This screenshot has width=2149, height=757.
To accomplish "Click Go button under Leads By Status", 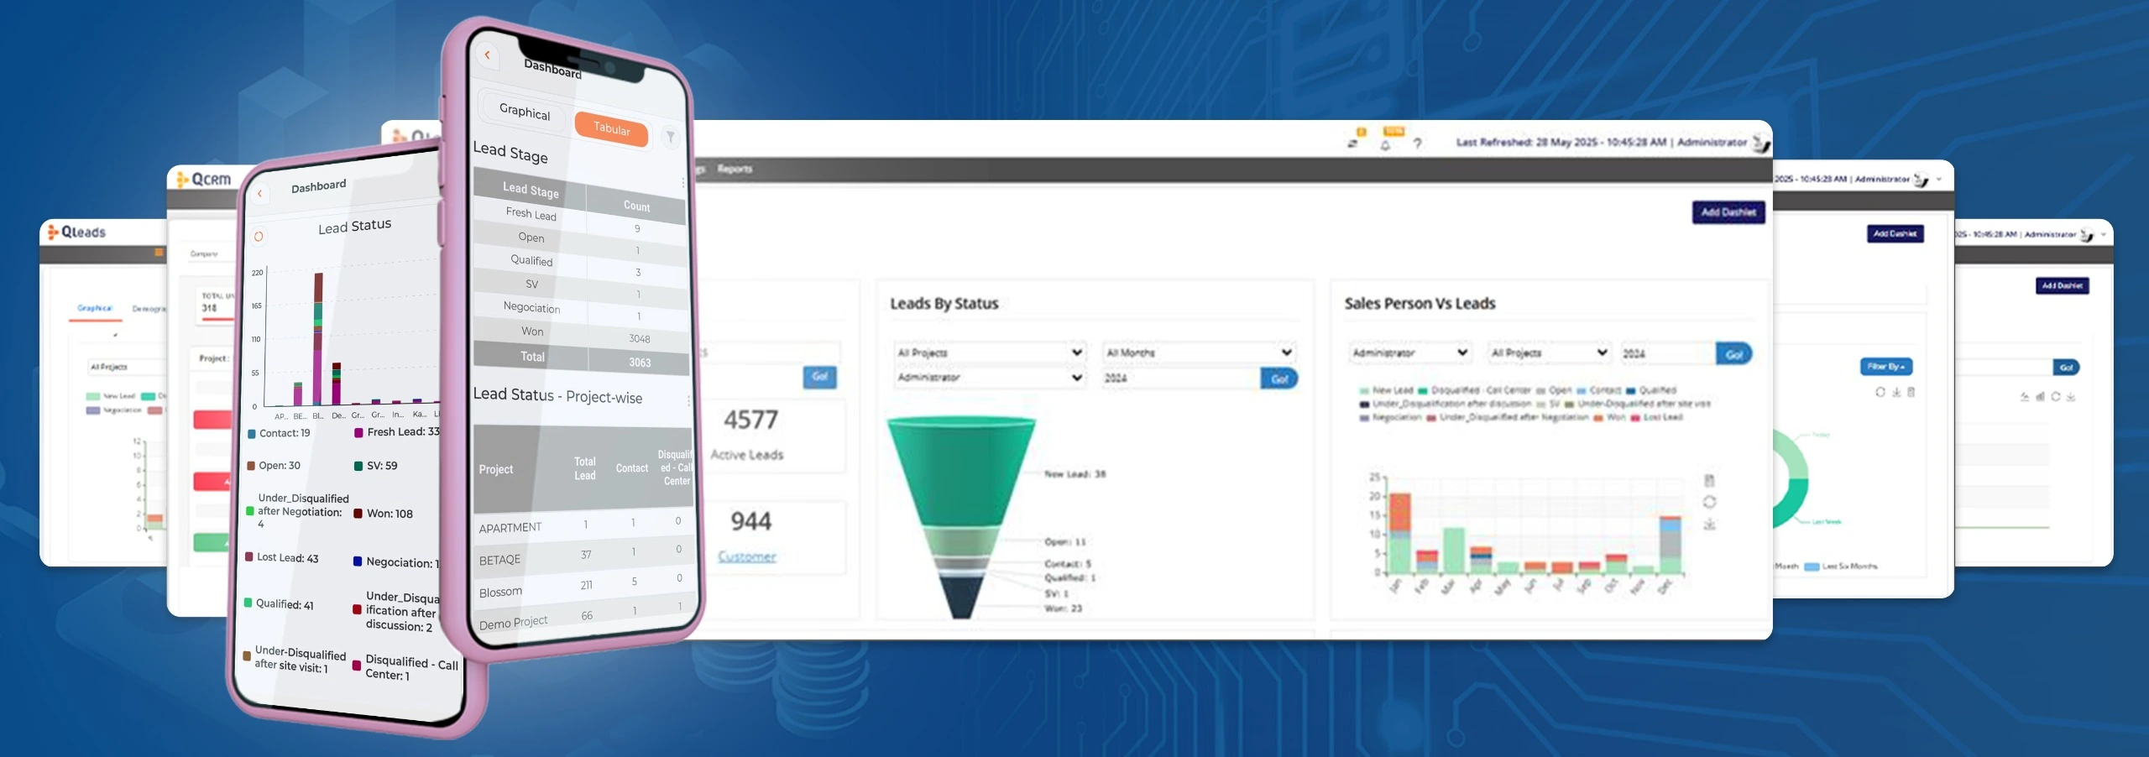I will [1279, 378].
